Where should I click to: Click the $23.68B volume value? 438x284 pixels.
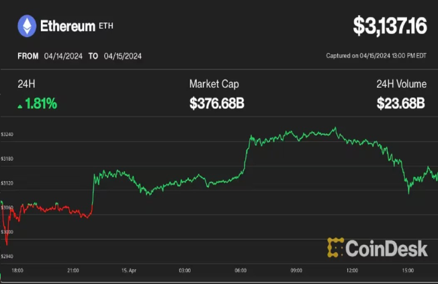click(x=401, y=103)
